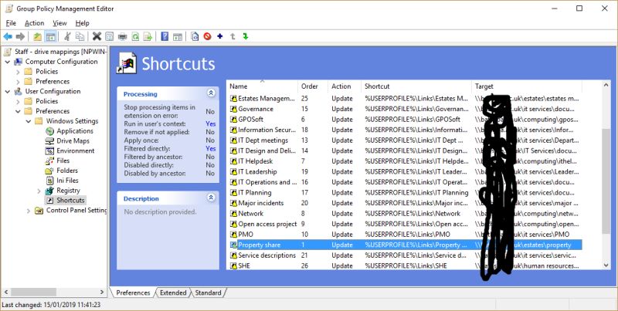
Task: Click the green Move Down arrow icon
Action: [246, 36]
